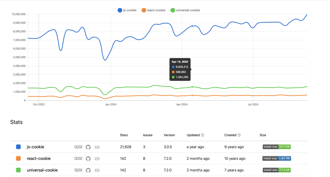
Task: Toggle js-cookie series in chart legend
Action: pos(127,10)
